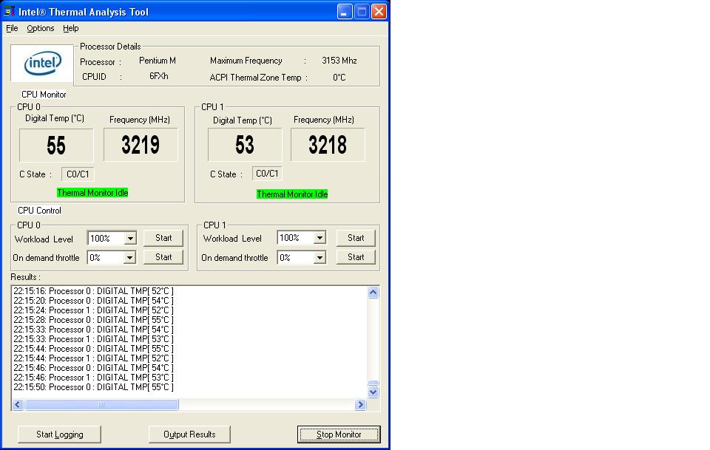Click CPU 1 C State field C0/C1
Screen dimensions: 710x450
pyautogui.click(x=267, y=174)
